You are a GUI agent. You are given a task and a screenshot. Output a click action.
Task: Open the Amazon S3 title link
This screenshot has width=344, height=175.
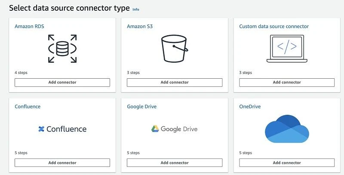[140, 26]
